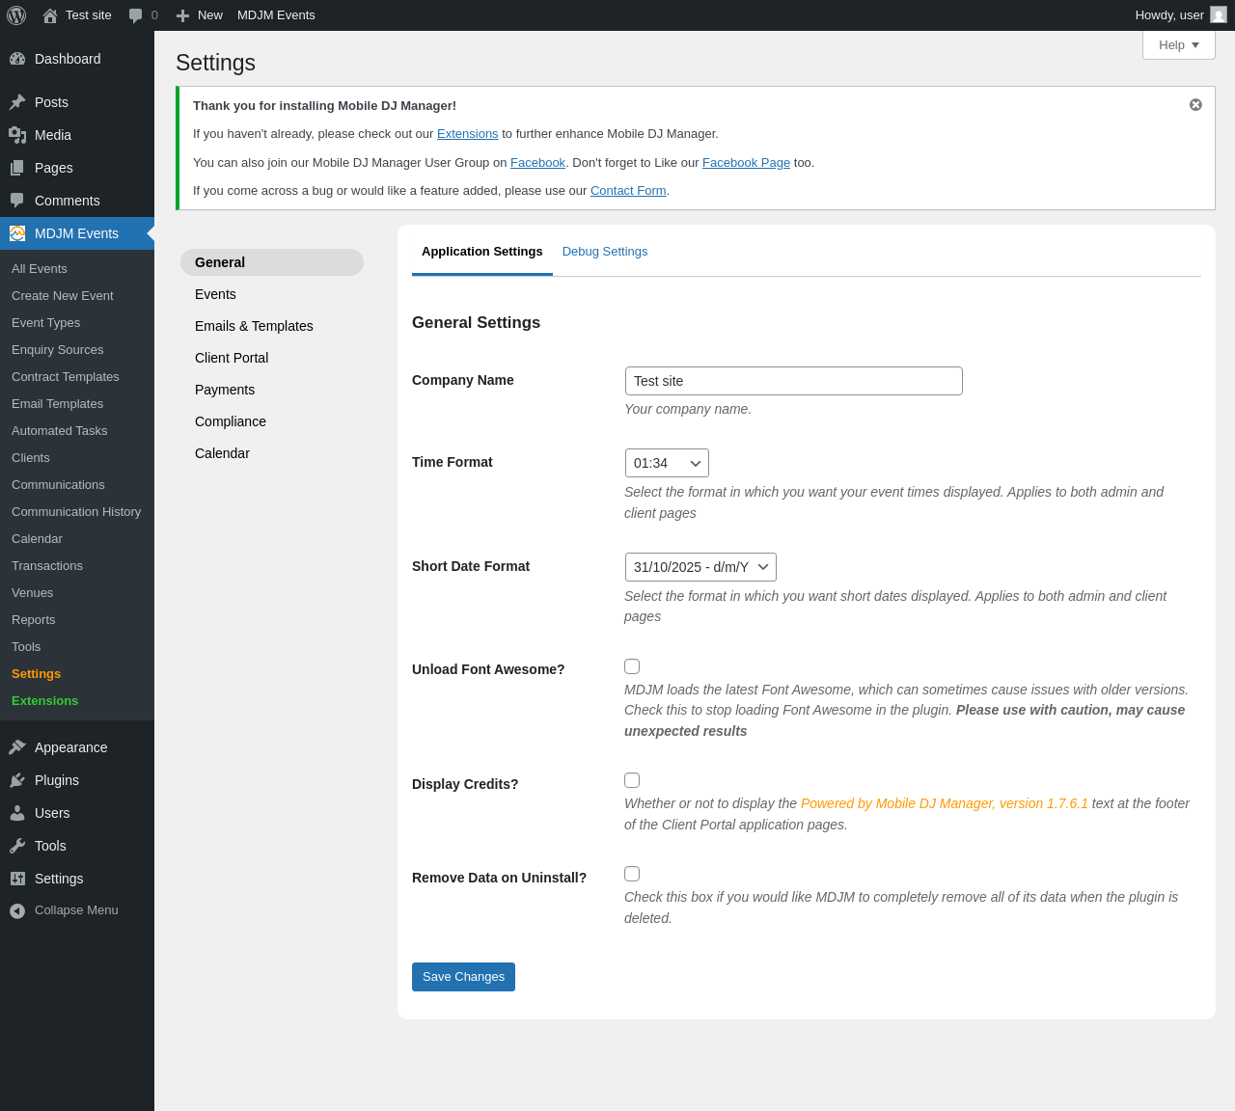The width and height of the screenshot is (1235, 1111).
Task: Click the plus icon next to New
Action: click(x=182, y=15)
